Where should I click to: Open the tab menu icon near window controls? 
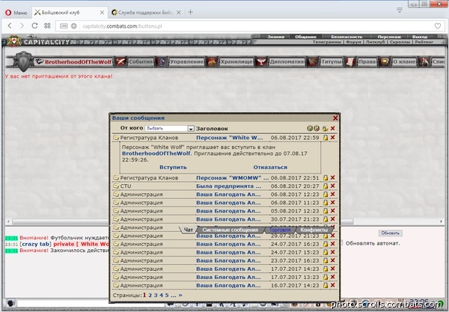400,10
